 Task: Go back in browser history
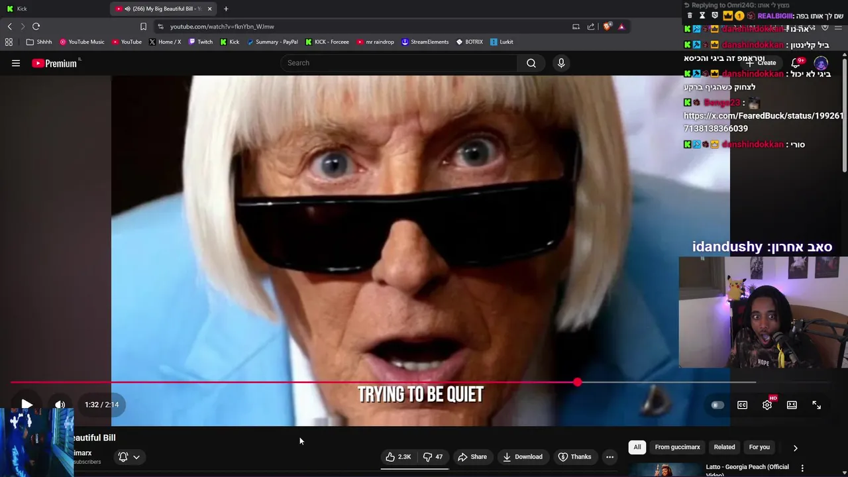pyautogui.click(x=9, y=26)
